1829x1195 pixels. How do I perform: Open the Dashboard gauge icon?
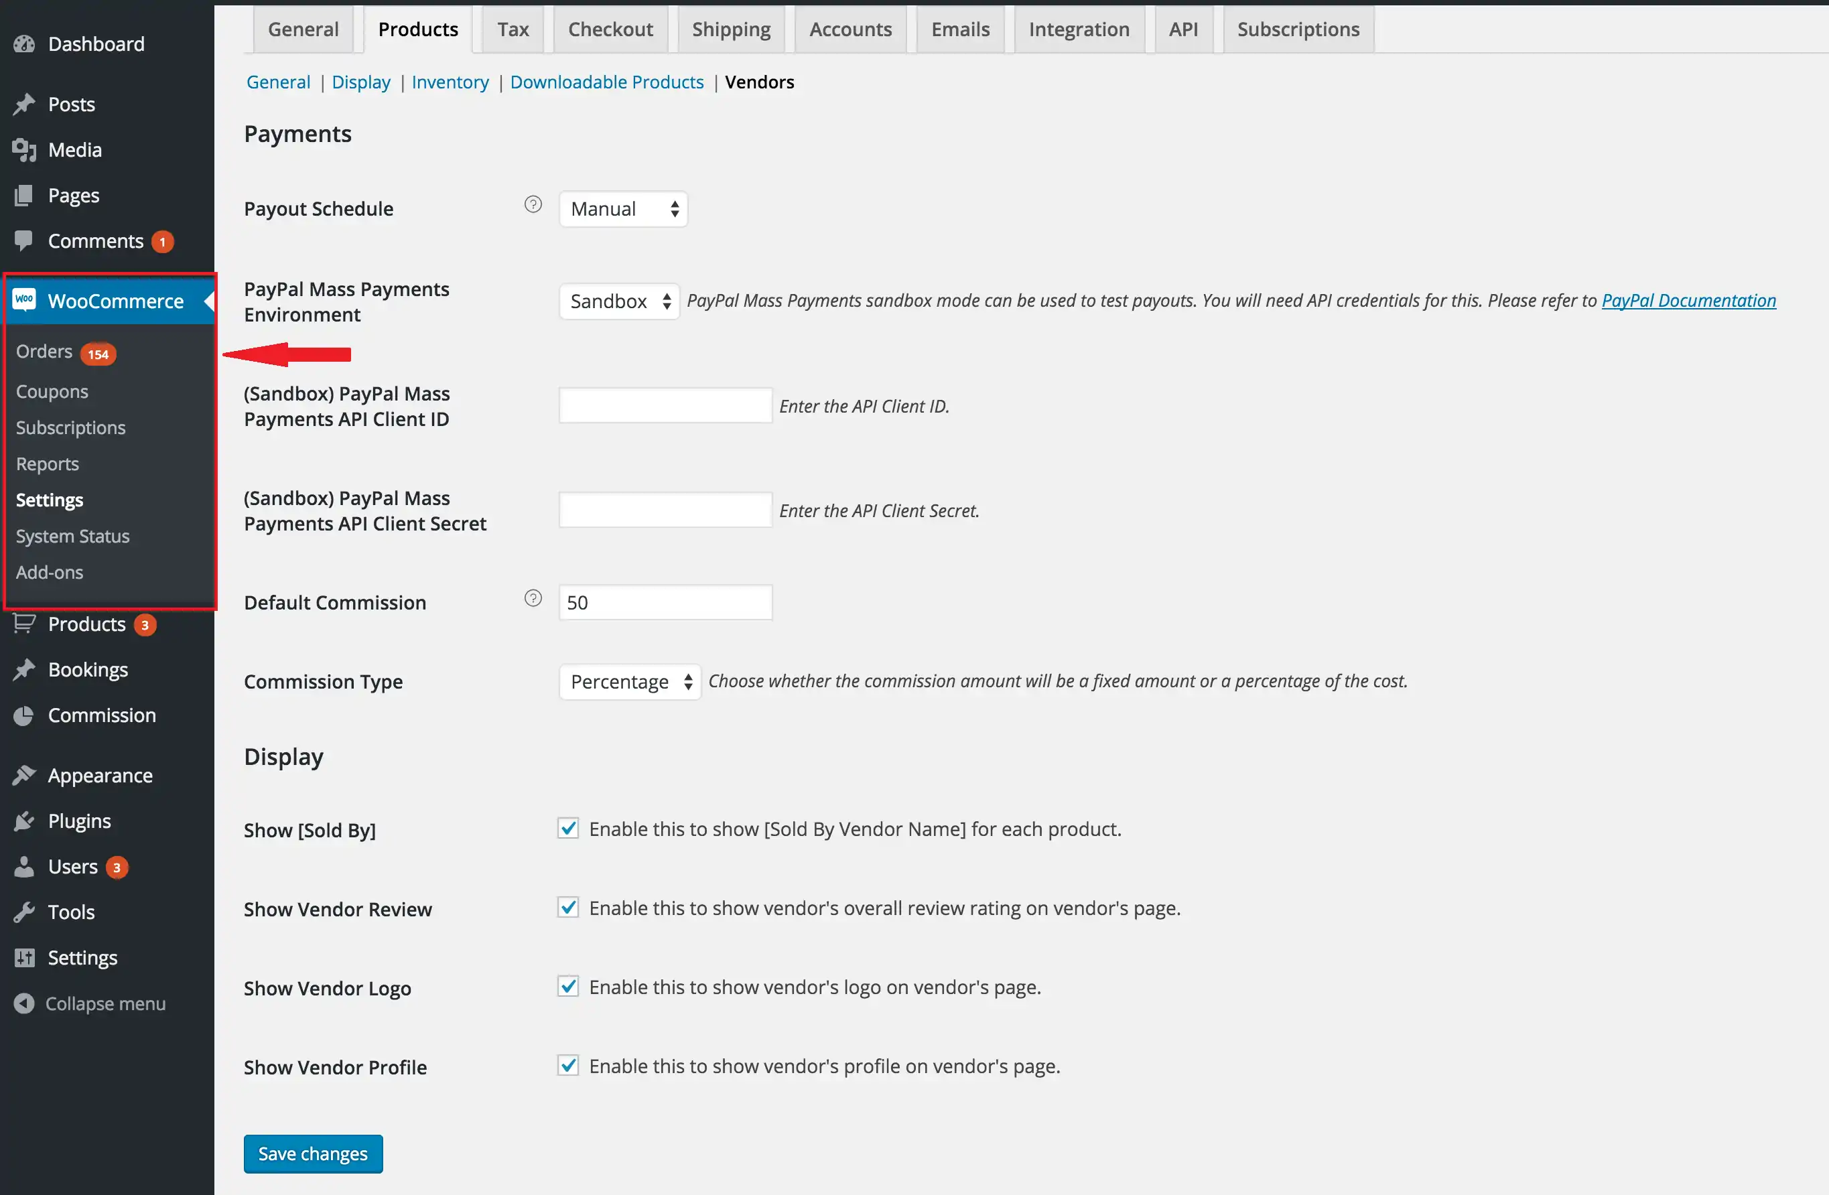click(24, 44)
